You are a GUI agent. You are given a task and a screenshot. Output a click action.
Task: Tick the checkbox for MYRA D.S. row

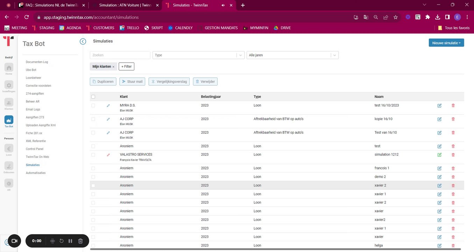click(93, 105)
